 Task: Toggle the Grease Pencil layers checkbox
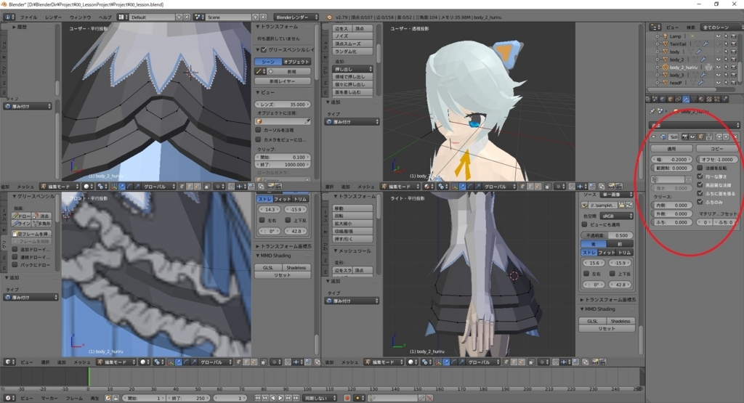[x=264, y=49]
